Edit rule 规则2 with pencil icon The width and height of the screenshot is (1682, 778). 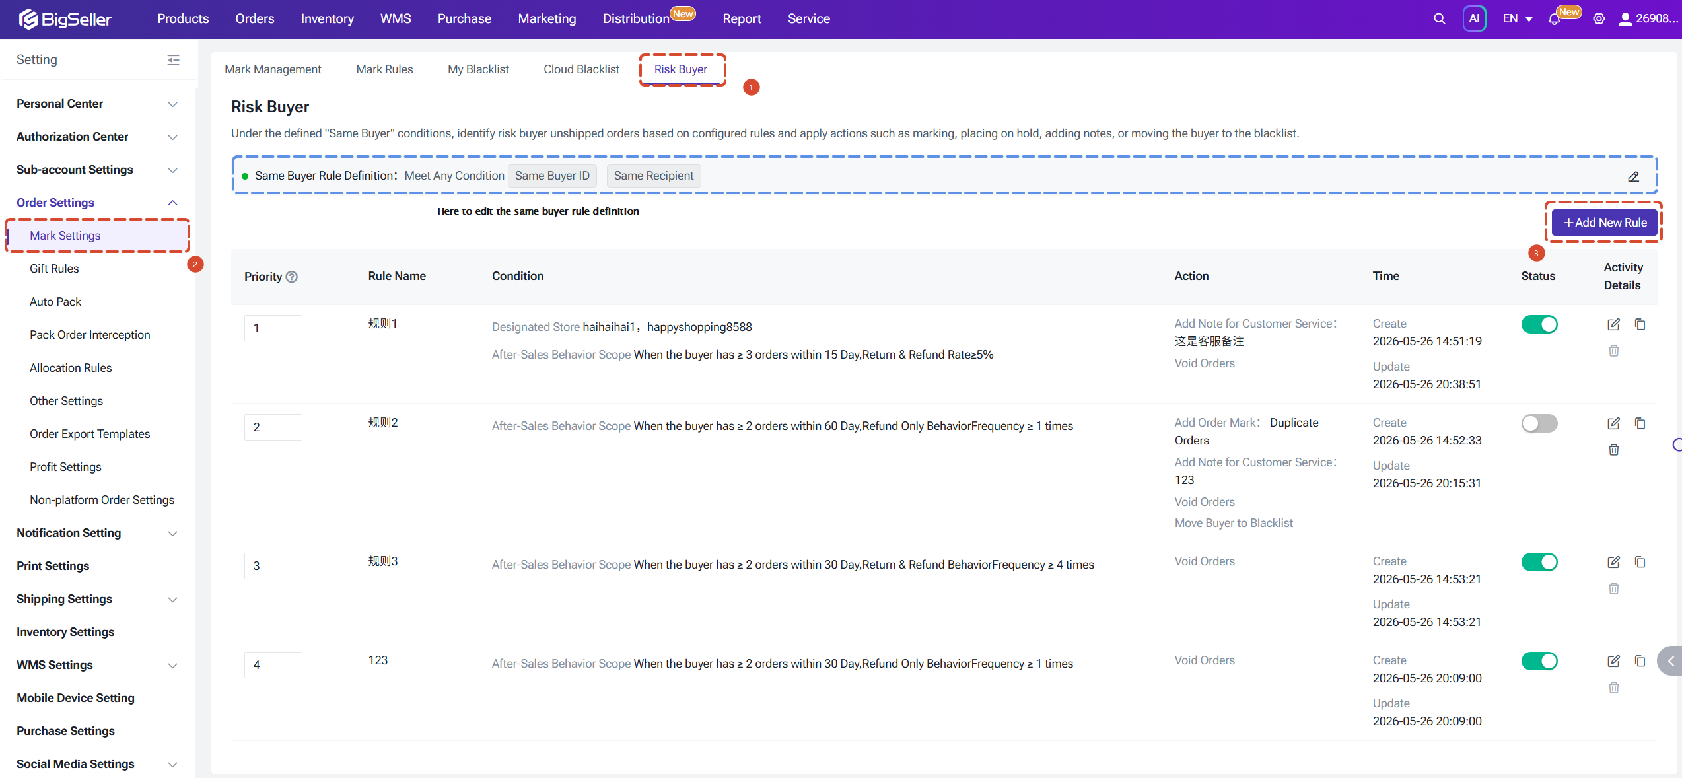1613,423
